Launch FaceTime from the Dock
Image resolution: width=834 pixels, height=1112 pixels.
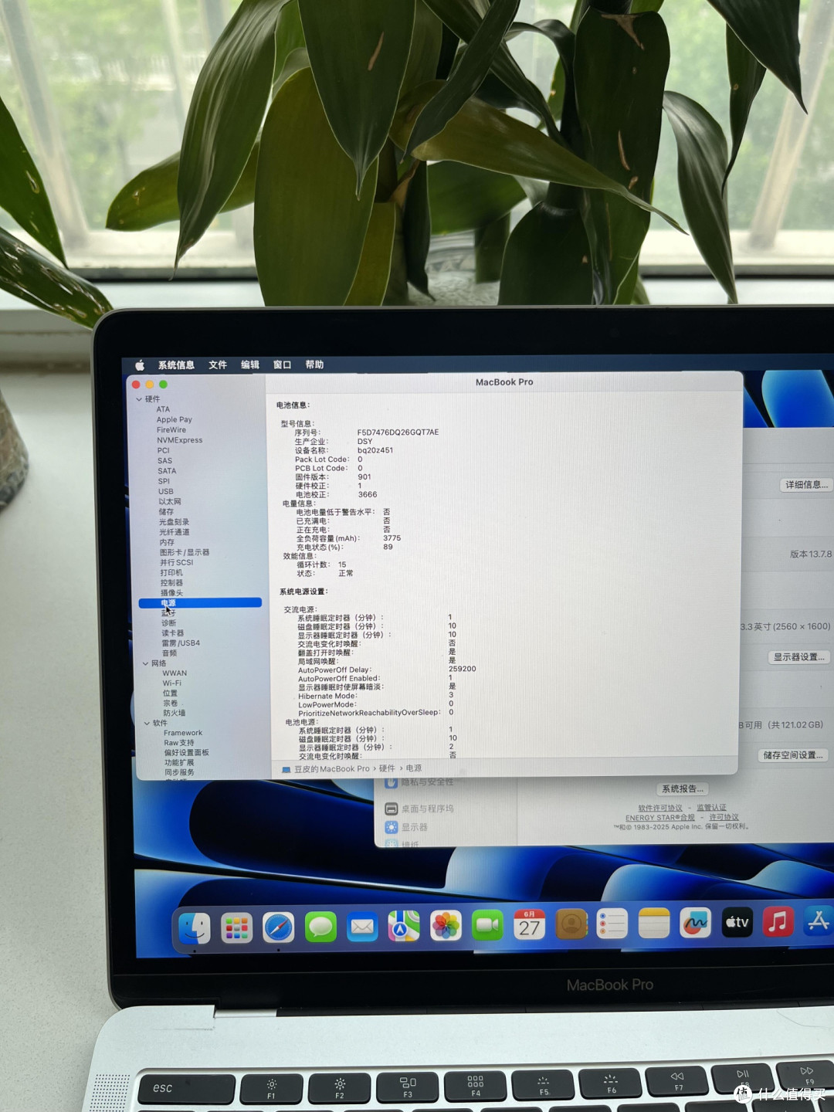pyautogui.click(x=487, y=924)
